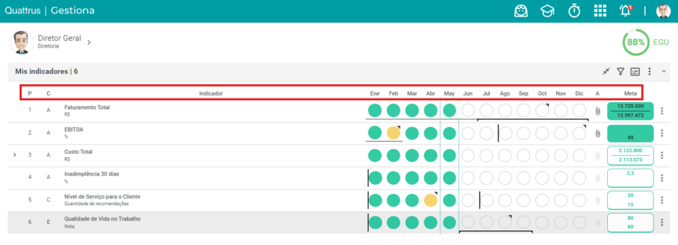
Task: Click the compress view arrows icon
Action: [x=606, y=72]
